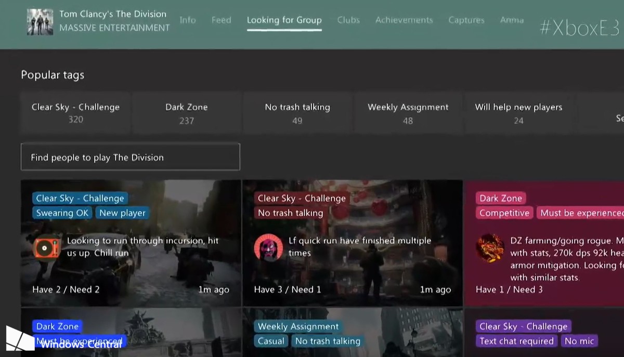Filter by popular tag Clear Sky - Challenge 320

tap(75, 113)
